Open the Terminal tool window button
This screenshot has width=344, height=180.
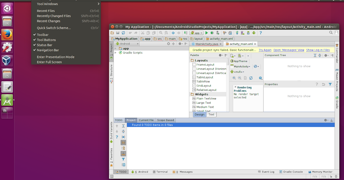(x=160, y=172)
